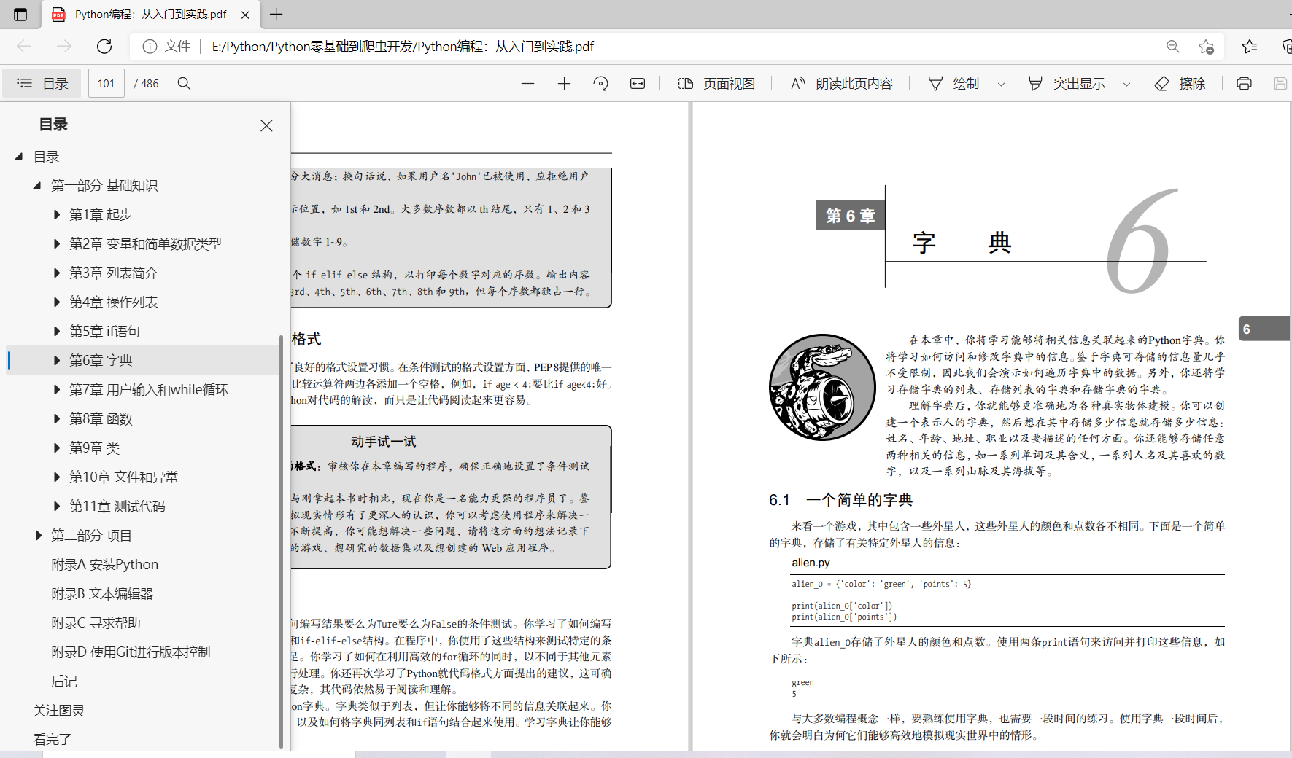This screenshot has width=1292, height=758.
Task: Reload the current PDF page
Action: tap(104, 47)
